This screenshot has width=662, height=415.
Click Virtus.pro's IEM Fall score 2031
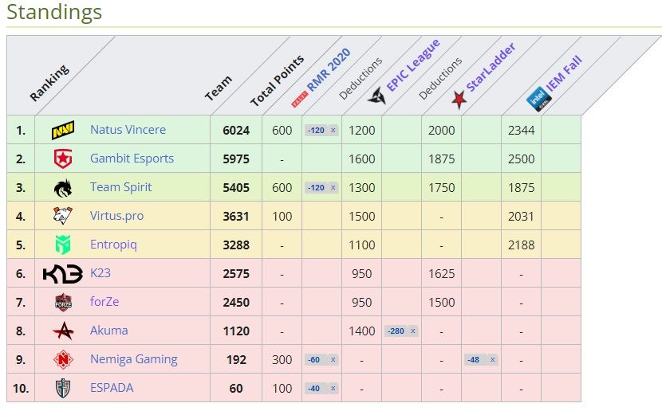(x=521, y=217)
